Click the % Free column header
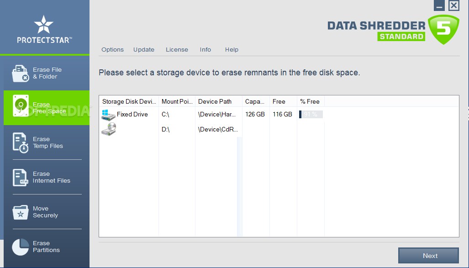 click(311, 101)
